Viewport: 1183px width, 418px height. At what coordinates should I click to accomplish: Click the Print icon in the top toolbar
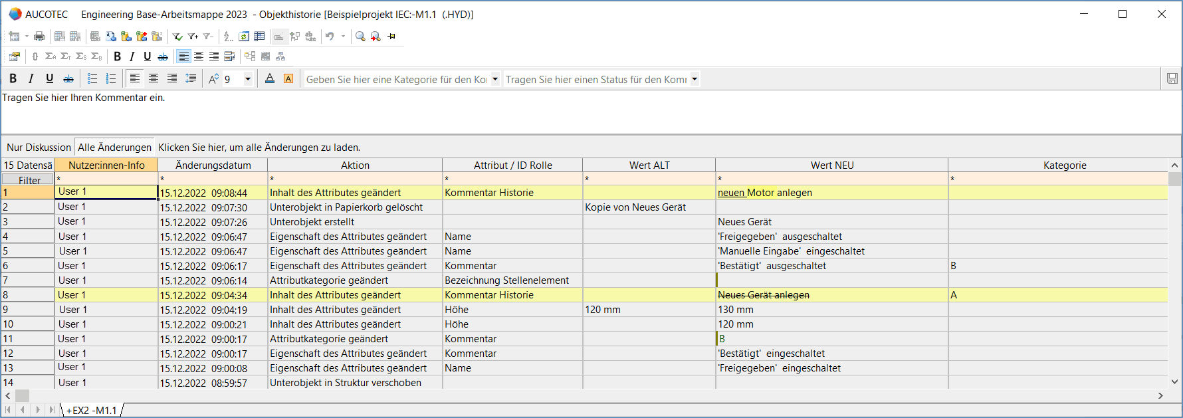coord(39,37)
